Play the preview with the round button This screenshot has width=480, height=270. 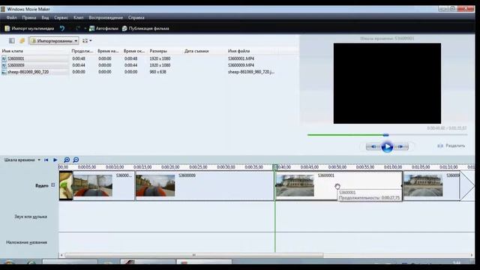coord(387,147)
